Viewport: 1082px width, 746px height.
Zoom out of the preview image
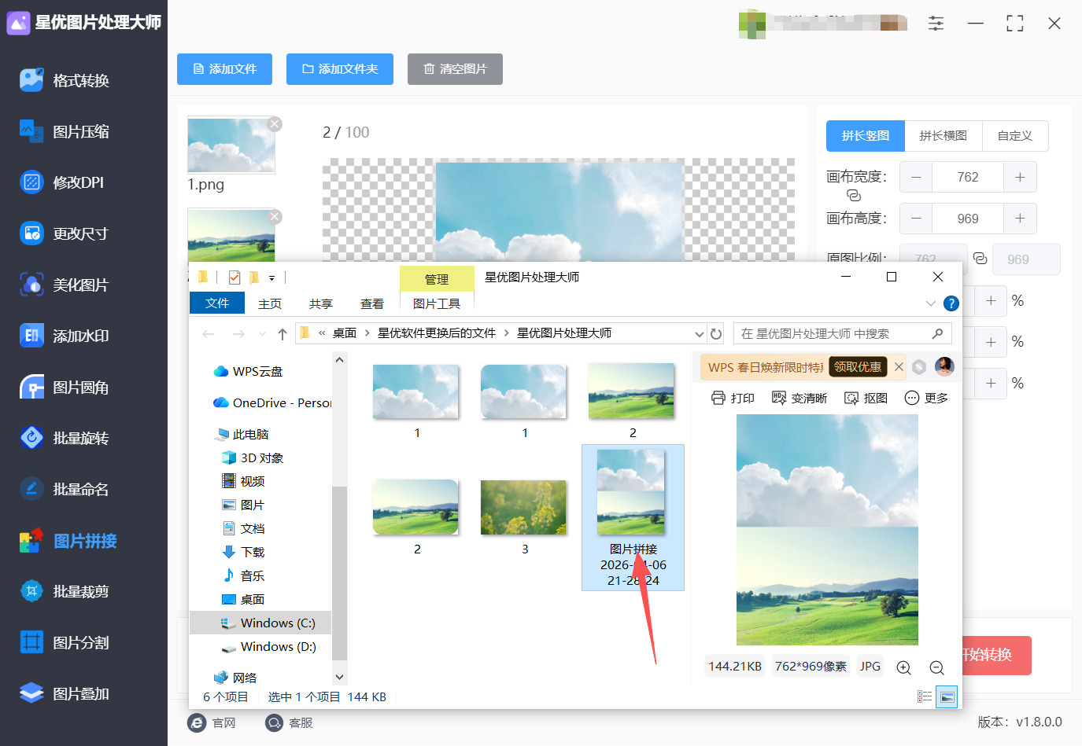936,667
